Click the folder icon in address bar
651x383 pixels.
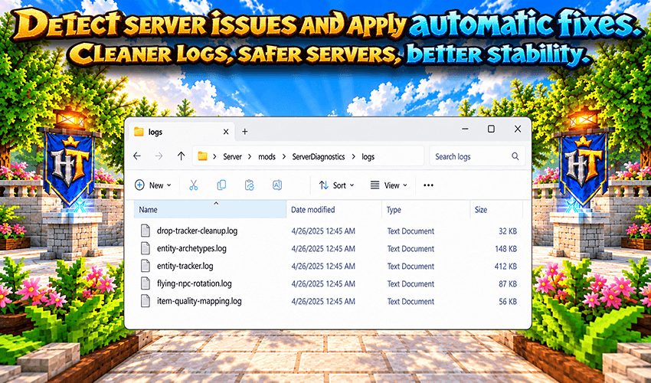point(203,156)
